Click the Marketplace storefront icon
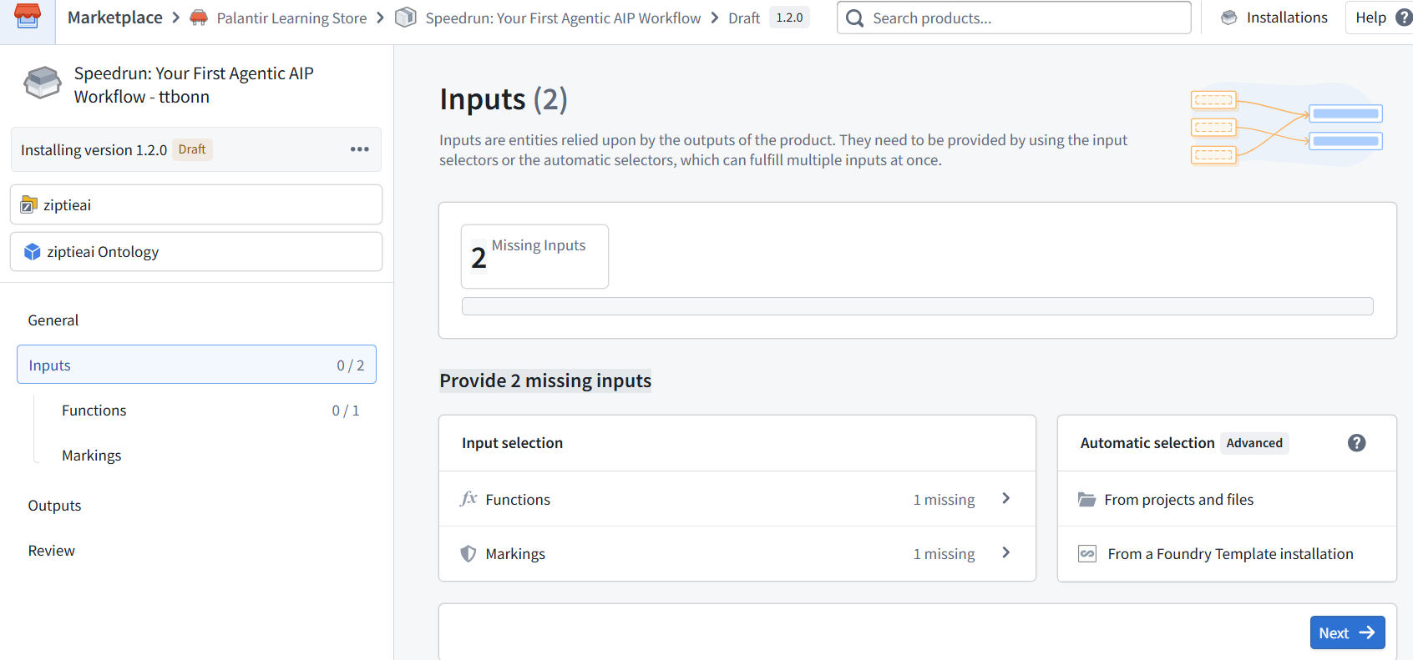This screenshot has width=1413, height=660. tap(28, 16)
